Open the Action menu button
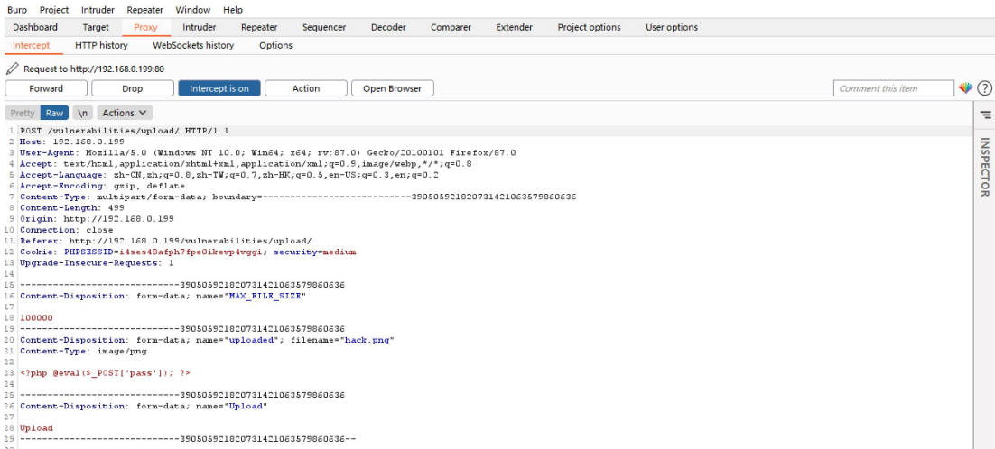 coord(306,88)
